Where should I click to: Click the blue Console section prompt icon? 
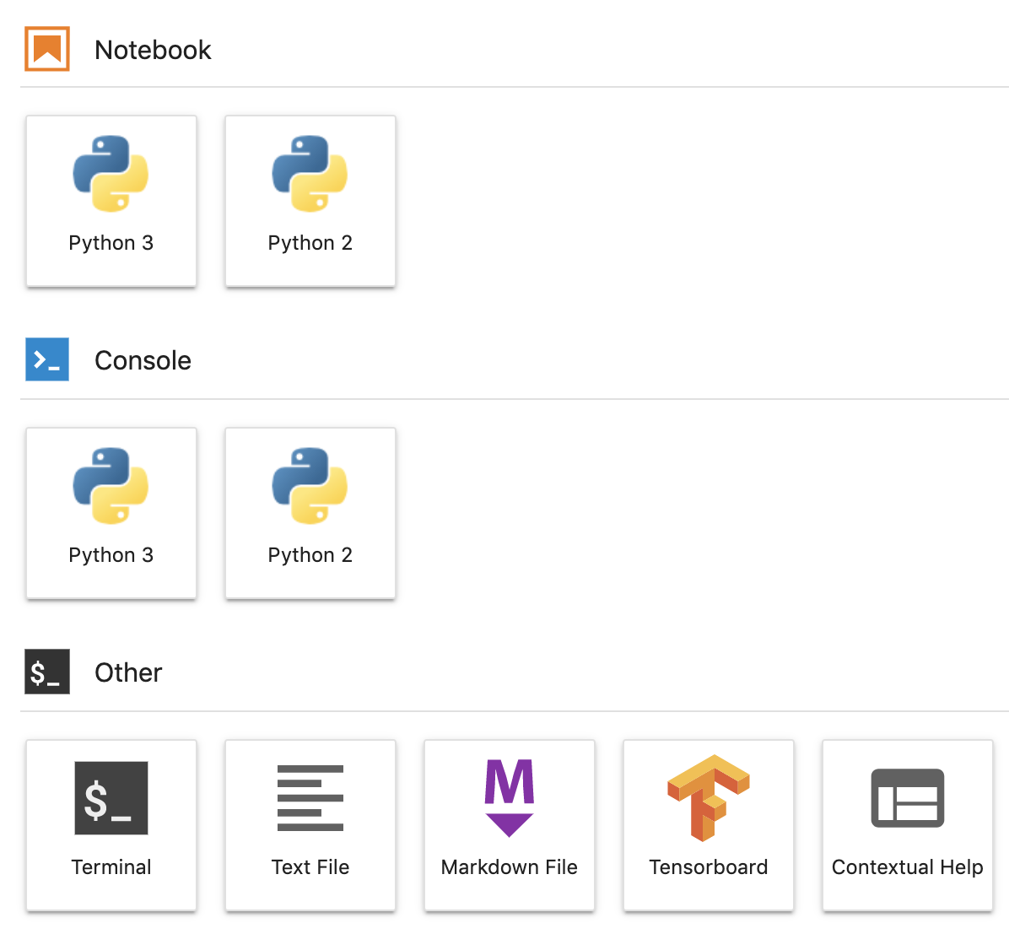47,360
